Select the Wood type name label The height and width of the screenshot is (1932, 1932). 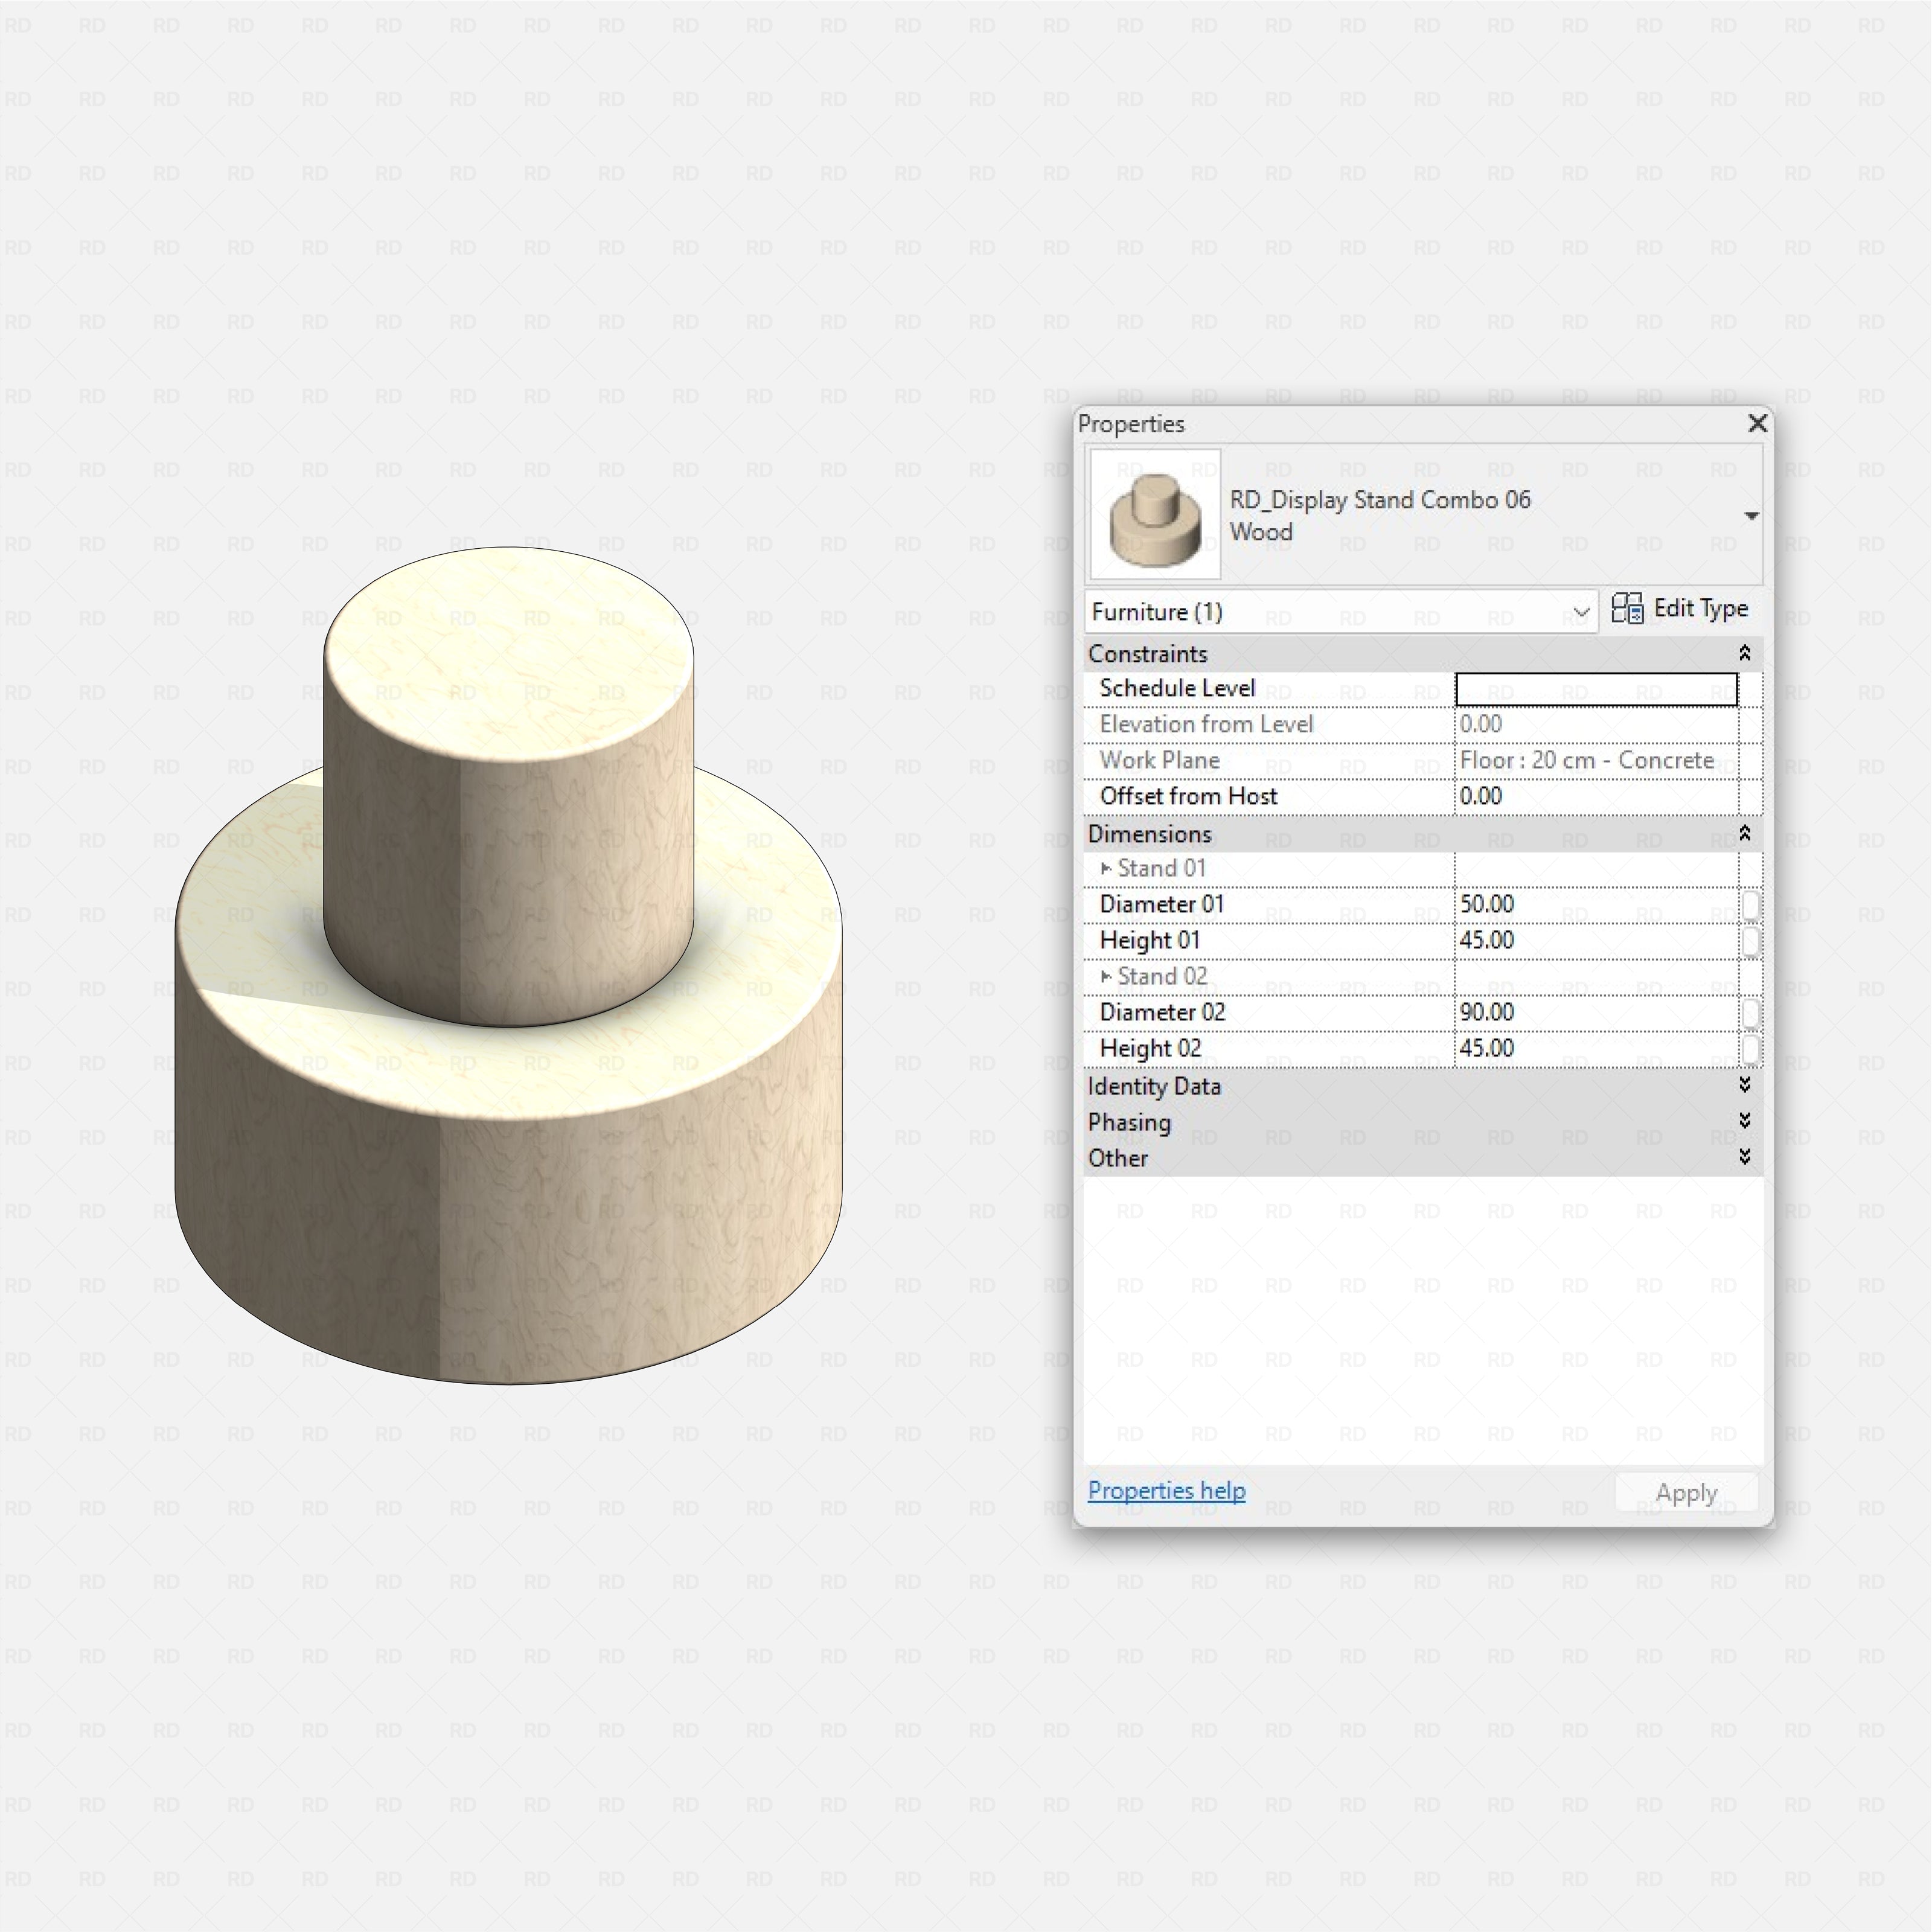1261,532
